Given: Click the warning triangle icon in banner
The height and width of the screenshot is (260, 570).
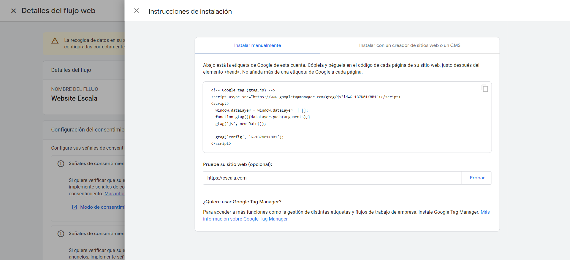Looking at the screenshot, I should [55, 41].
